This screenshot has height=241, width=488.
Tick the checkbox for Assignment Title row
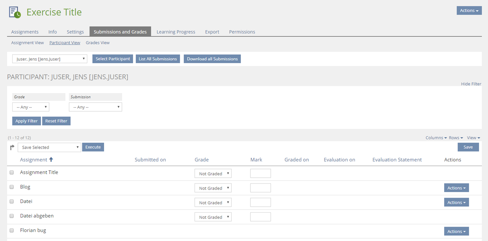pyautogui.click(x=11, y=172)
